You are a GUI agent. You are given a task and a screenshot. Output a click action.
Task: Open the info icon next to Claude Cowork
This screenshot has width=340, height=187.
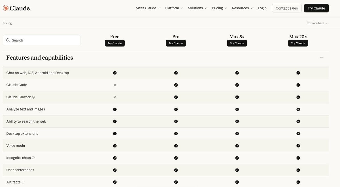(x=33, y=97)
